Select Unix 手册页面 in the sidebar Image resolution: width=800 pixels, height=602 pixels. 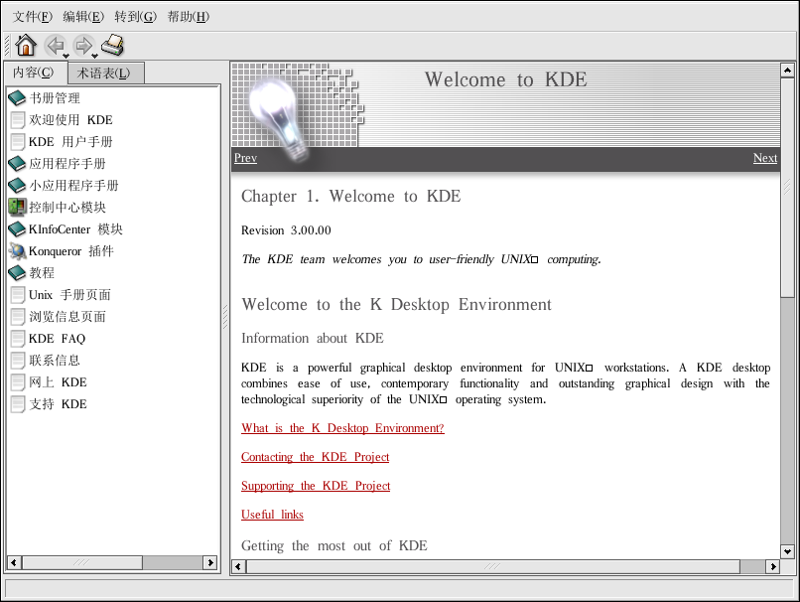tap(69, 295)
